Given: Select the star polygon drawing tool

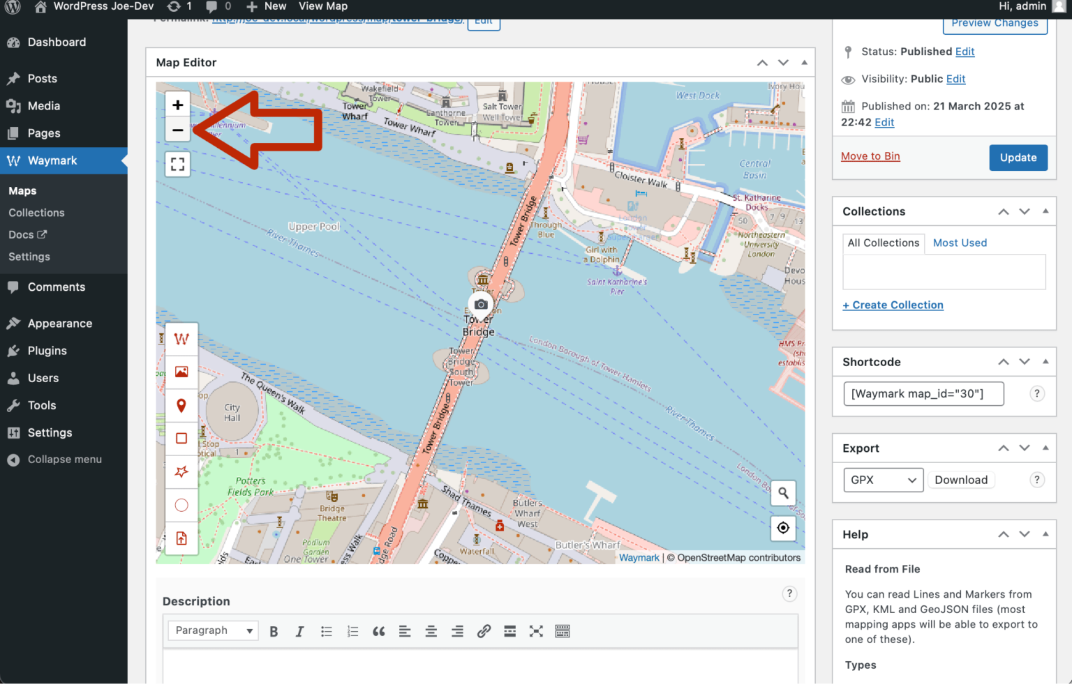Looking at the screenshot, I should click(x=181, y=471).
